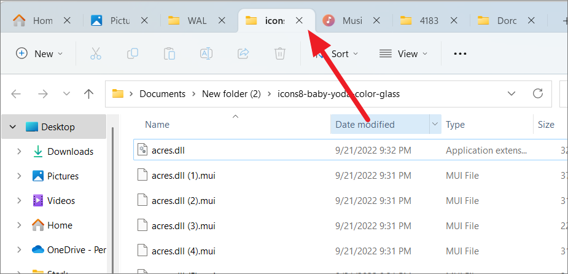Close the icons folder tab
The width and height of the screenshot is (568, 274).
pos(299,21)
